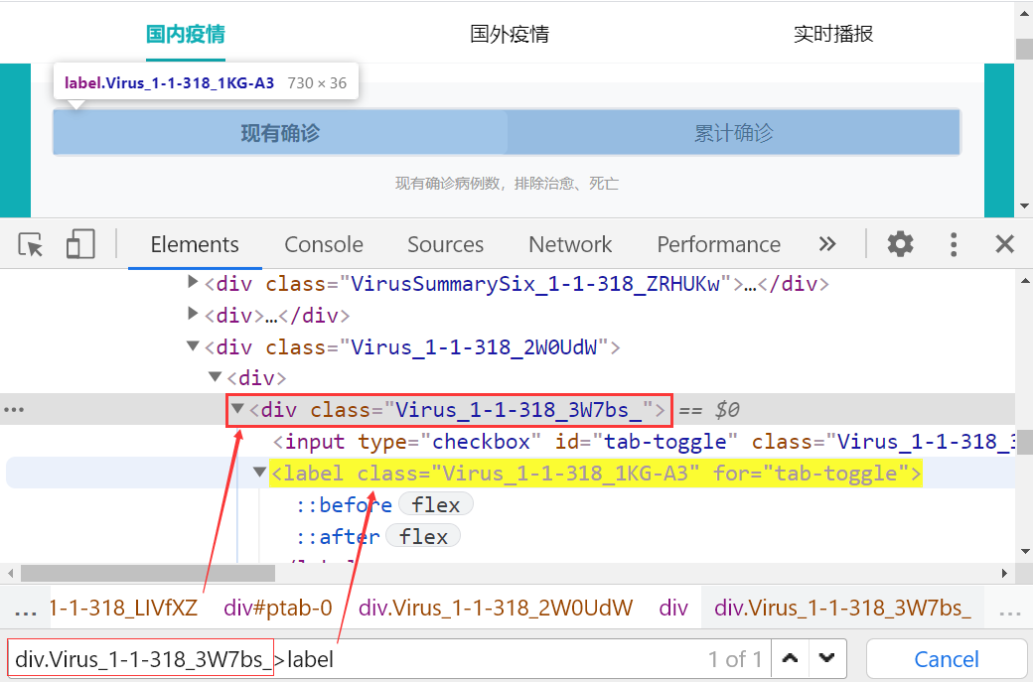Viewport: 1033px width, 682px height.
Task: Click breadcrumb ending in 1-1-318_LIVfXZ
Action: pos(123,607)
